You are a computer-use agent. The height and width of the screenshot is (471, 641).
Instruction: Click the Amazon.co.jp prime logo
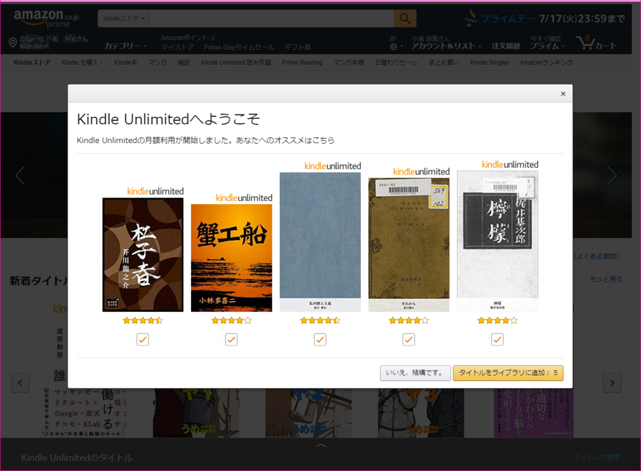[46, 18]
